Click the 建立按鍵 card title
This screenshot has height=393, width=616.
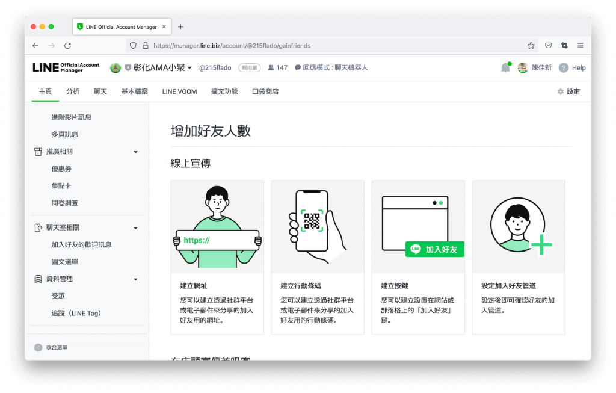395,286
